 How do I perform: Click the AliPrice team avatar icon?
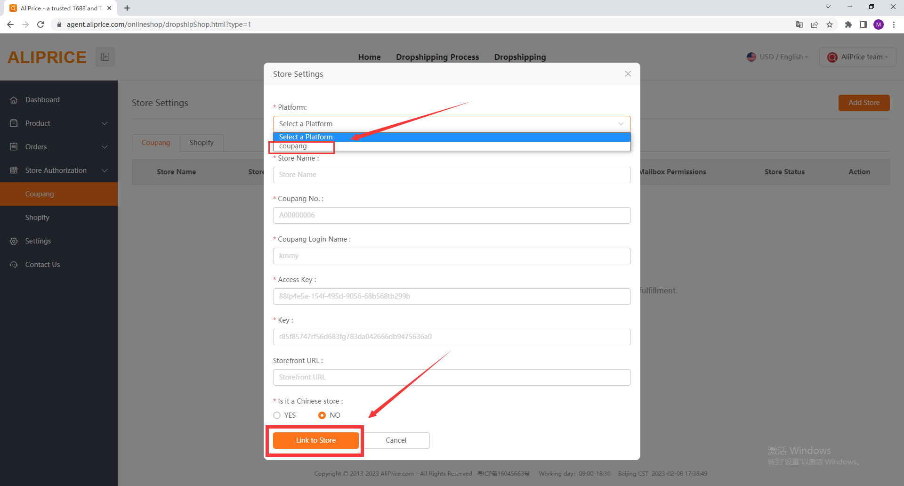coord(832,57)
